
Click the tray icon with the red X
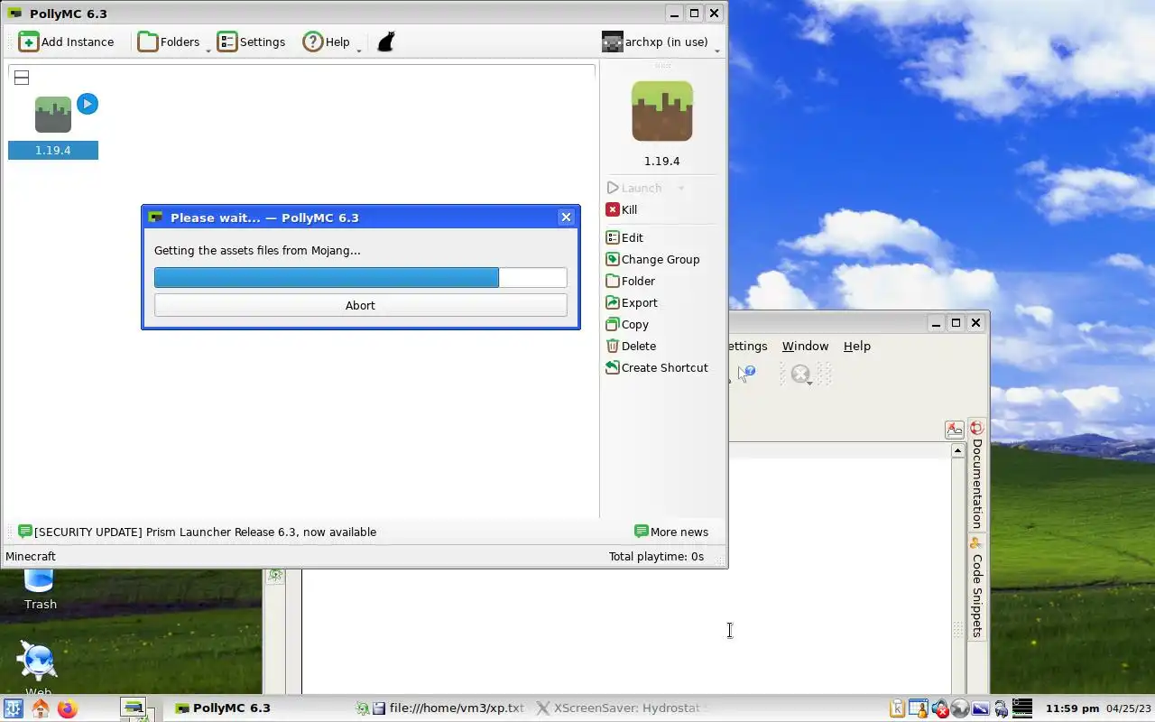(x=940, y=708)
